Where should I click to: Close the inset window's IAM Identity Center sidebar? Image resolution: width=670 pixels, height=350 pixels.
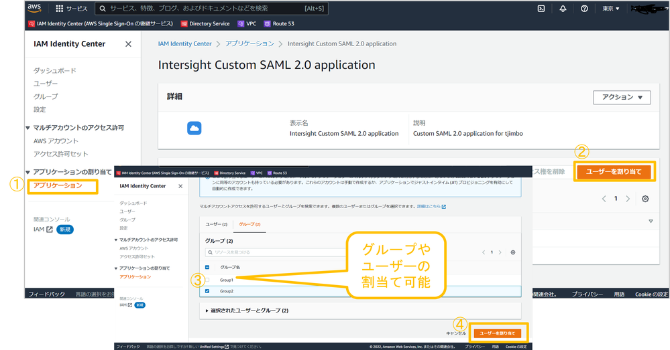coord(180,186)
